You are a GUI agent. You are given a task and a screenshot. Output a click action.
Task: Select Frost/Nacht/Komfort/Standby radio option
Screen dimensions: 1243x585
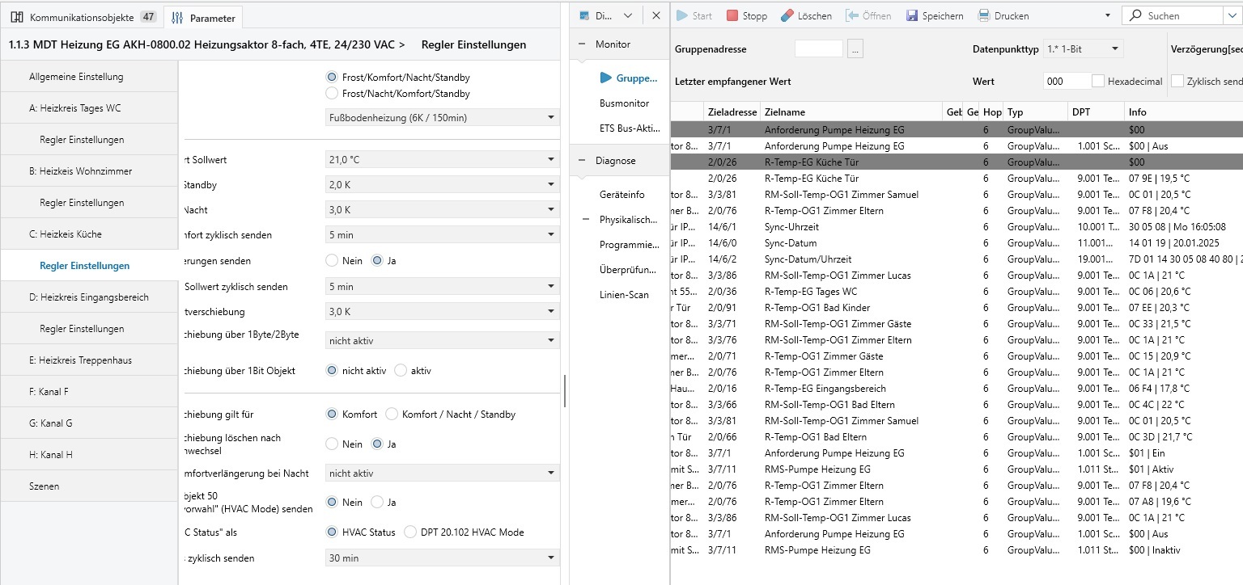click(x=332, y=94)
